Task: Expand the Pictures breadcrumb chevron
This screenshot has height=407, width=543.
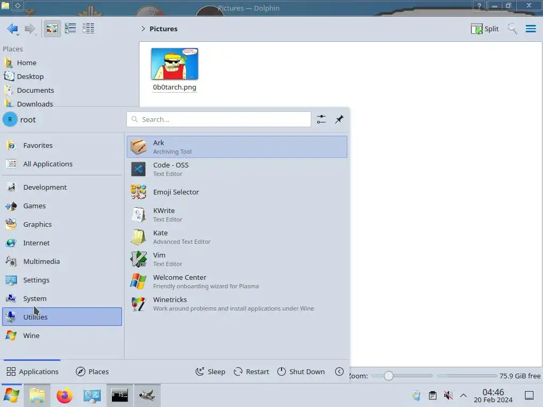Action: [143, 29]
